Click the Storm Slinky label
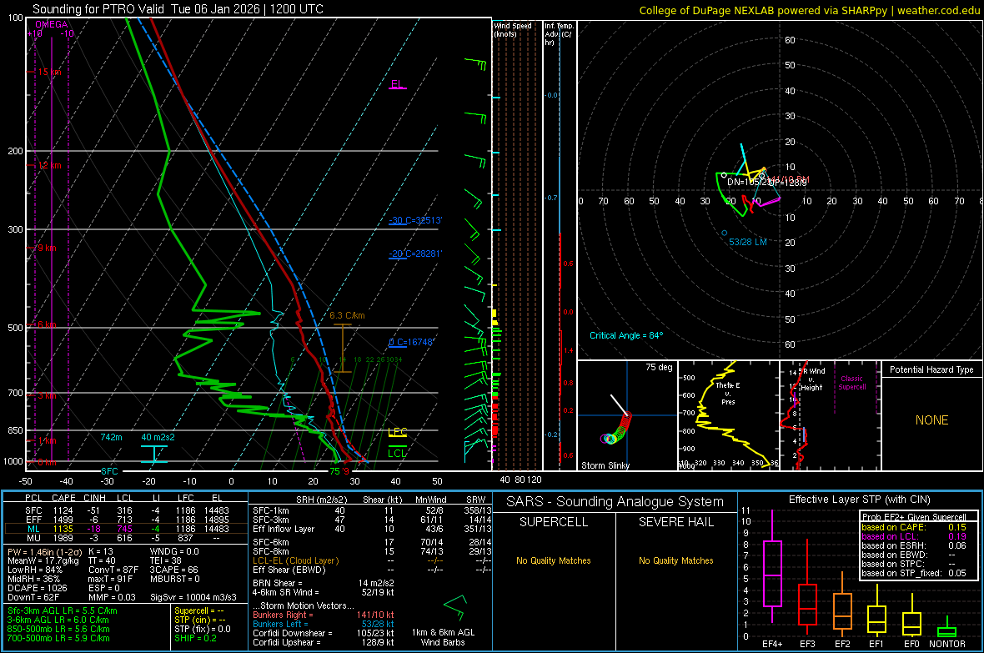The height and width of the screenshot is (653, 984). [605, 465]
